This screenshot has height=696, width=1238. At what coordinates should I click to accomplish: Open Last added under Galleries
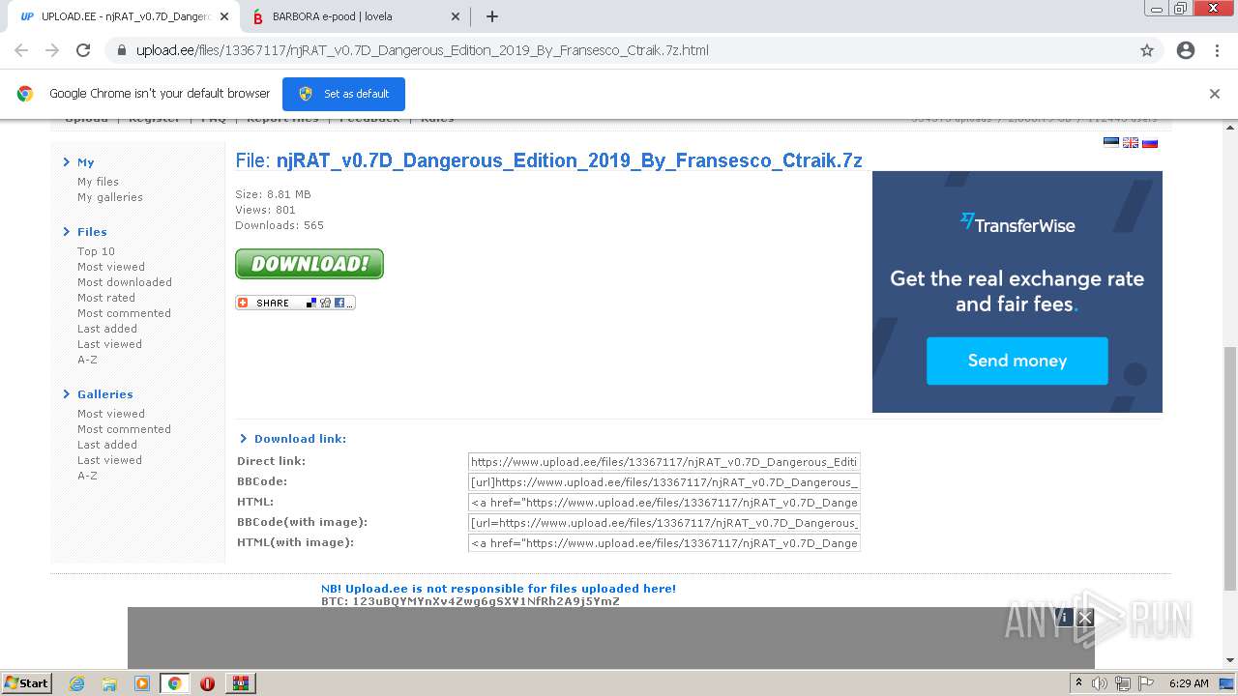107,445
